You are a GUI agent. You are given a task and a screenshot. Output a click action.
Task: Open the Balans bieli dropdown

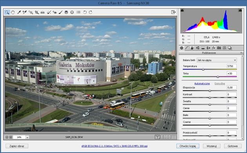point(217,60)
